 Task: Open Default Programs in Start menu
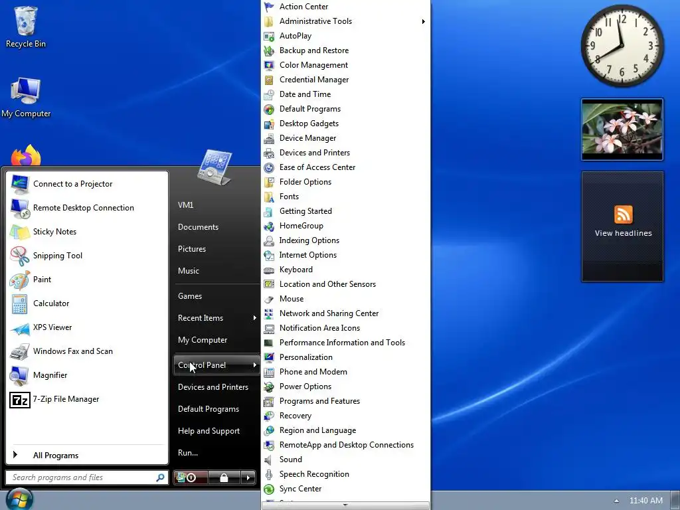(208, 409)
